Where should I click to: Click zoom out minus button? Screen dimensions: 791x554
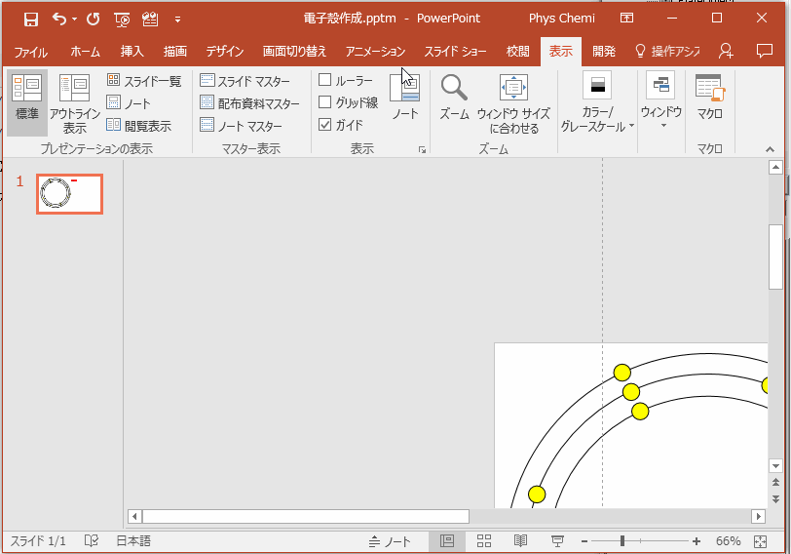[584, 541]
